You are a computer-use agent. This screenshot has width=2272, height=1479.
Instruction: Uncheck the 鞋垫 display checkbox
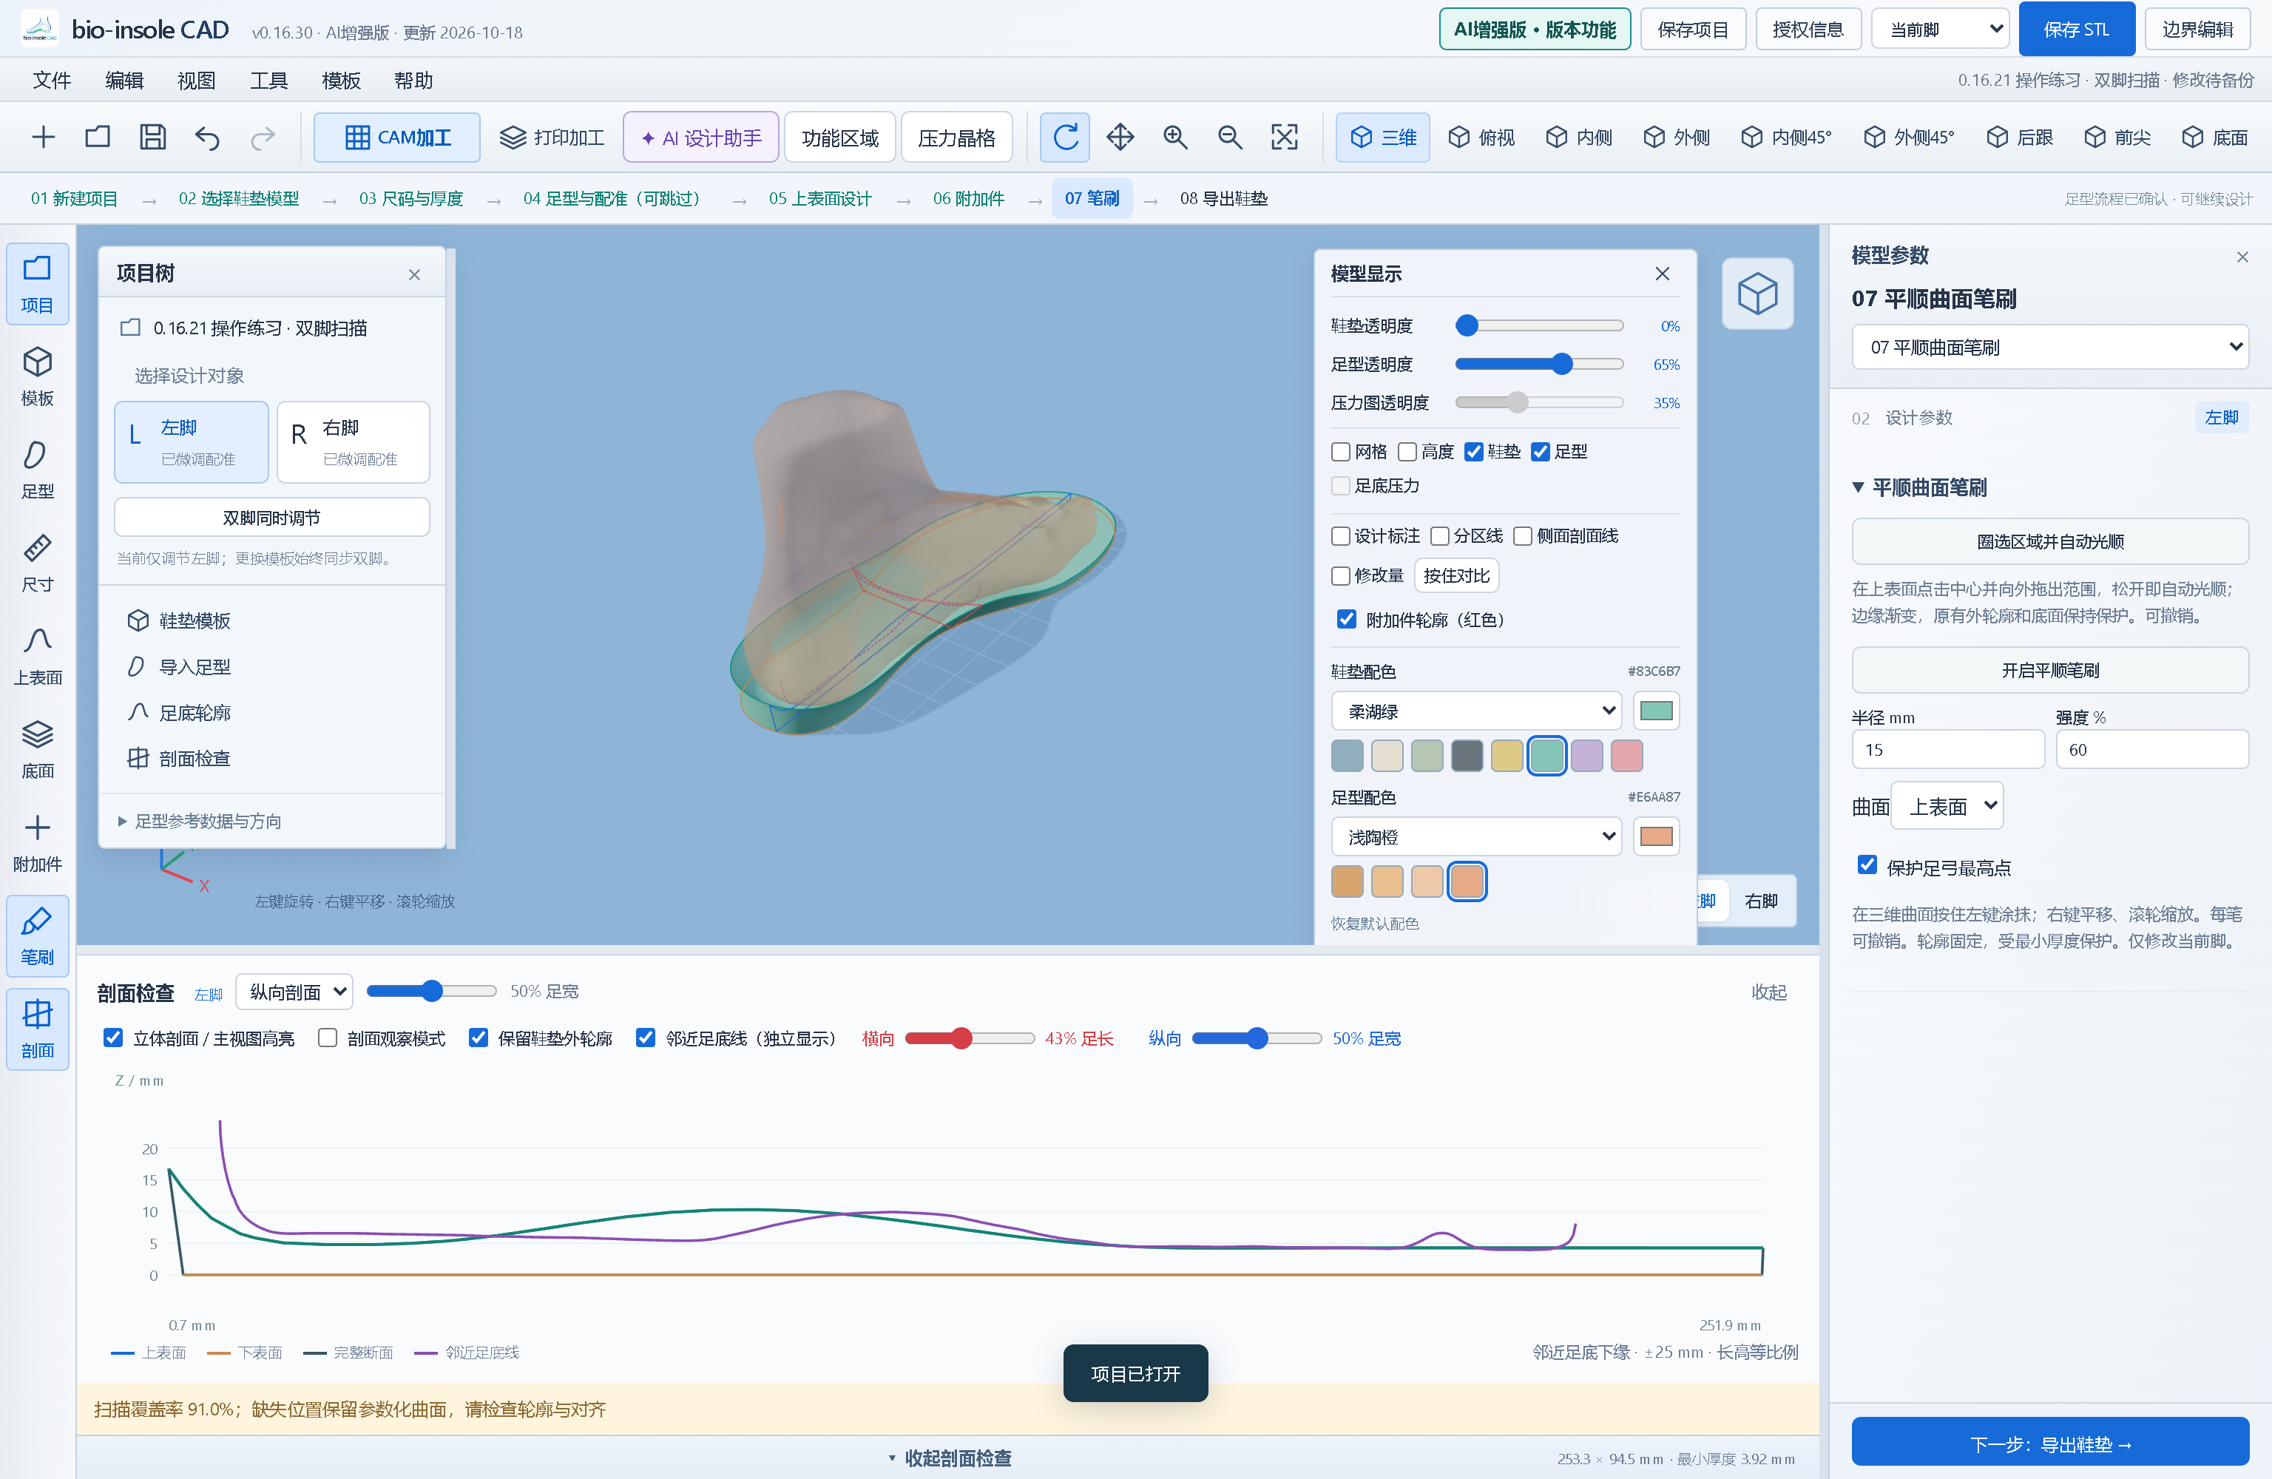pos(1474,452)
